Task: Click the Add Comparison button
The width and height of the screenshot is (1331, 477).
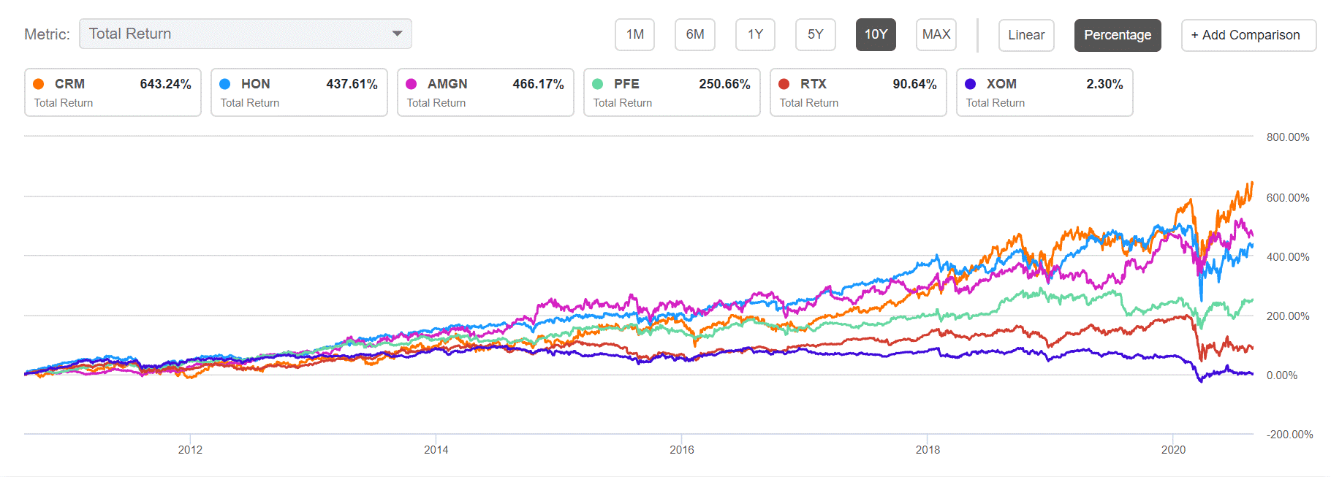Action: point(1248,35)
